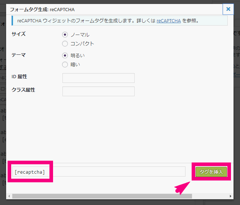The height and width of the screenshot is (205, 240).
Task: Select the ノーマル size radio button
Action: point(65,35)
